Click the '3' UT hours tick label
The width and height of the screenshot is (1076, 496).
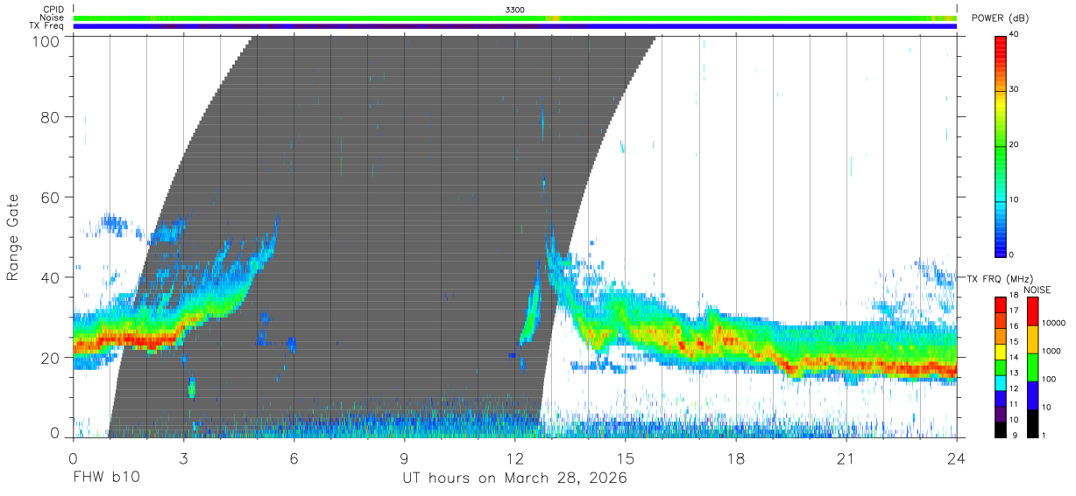pos(184,458)
